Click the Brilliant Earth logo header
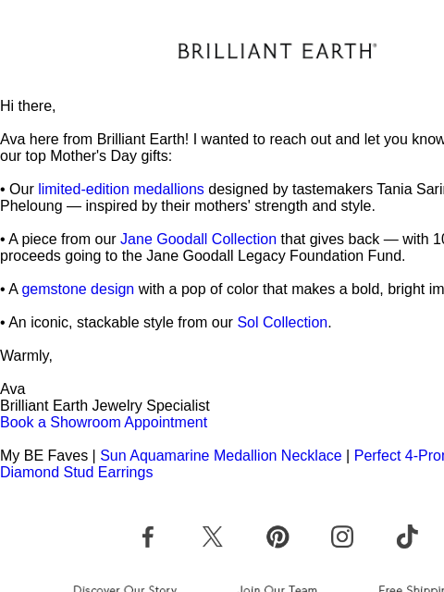444x592 pixels. (x=277, y=51)
